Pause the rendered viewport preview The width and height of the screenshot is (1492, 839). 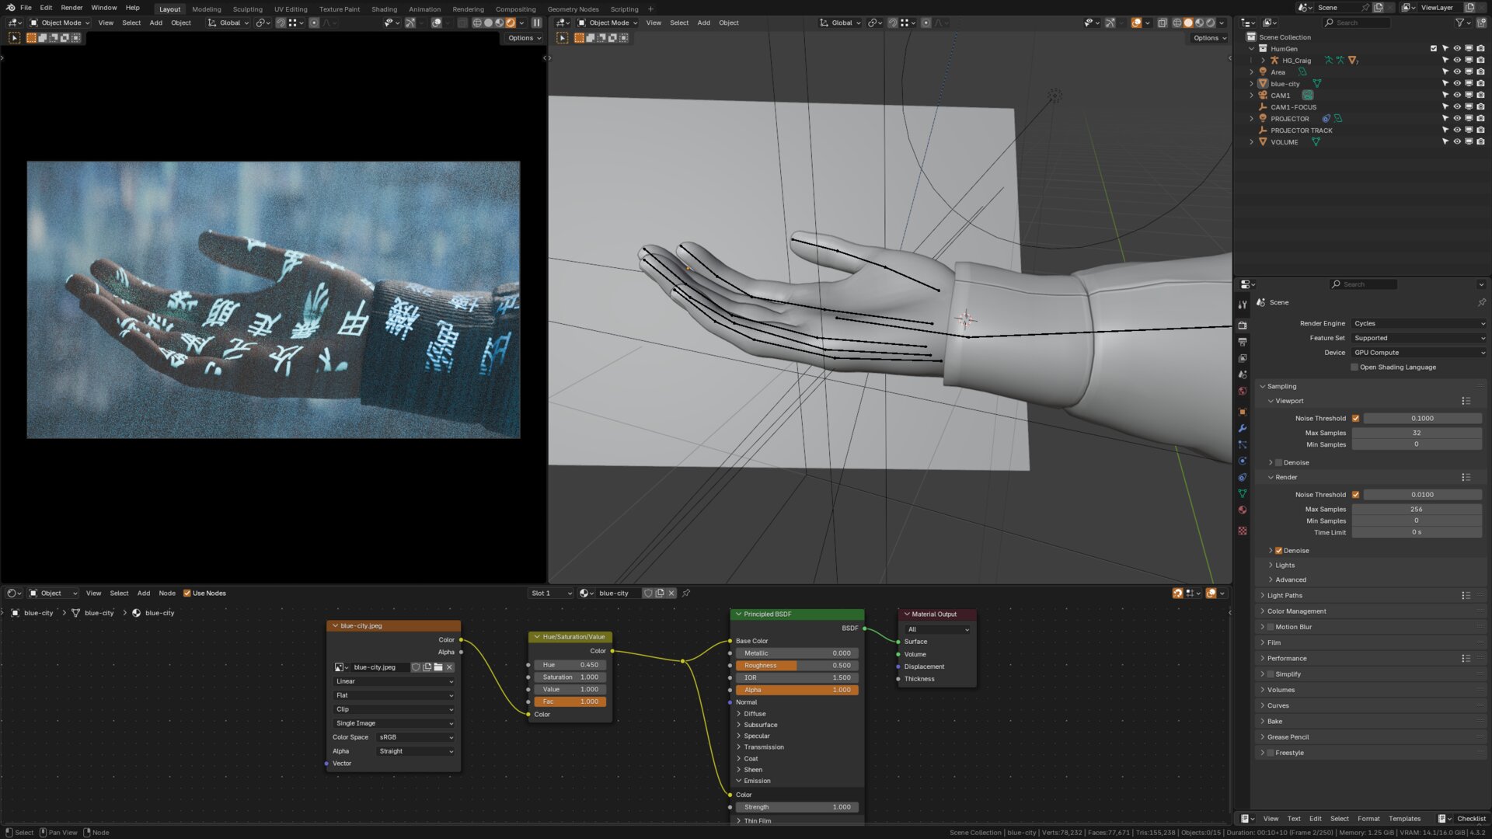pos(536,23)
